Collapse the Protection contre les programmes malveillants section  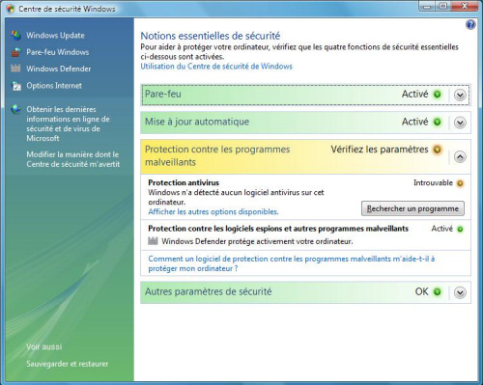tap(460, 157)
